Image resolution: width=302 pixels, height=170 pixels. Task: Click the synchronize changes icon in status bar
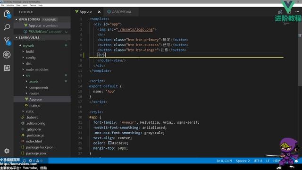(x=24, y=161)
